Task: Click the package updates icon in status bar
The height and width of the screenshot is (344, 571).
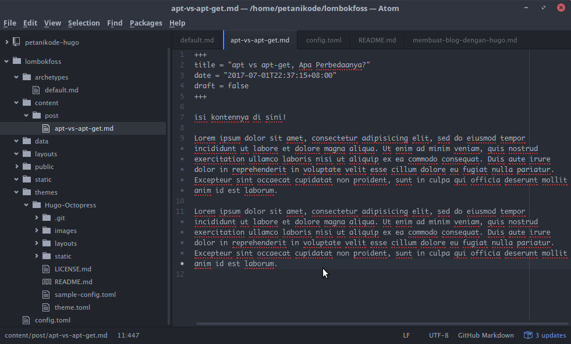Action: tap(528, 335)
